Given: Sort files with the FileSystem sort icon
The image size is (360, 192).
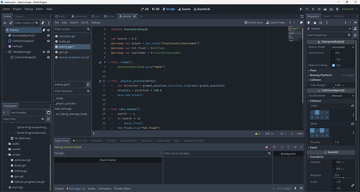Looking at the screenshot, I should point(49,119).
